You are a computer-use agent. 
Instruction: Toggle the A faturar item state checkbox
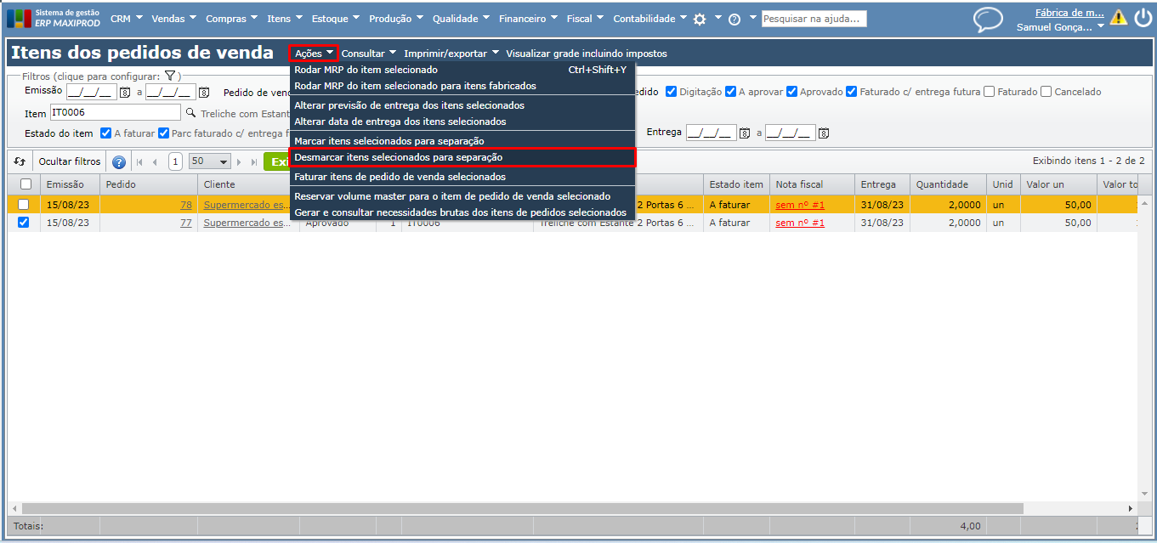pos(106,133)
